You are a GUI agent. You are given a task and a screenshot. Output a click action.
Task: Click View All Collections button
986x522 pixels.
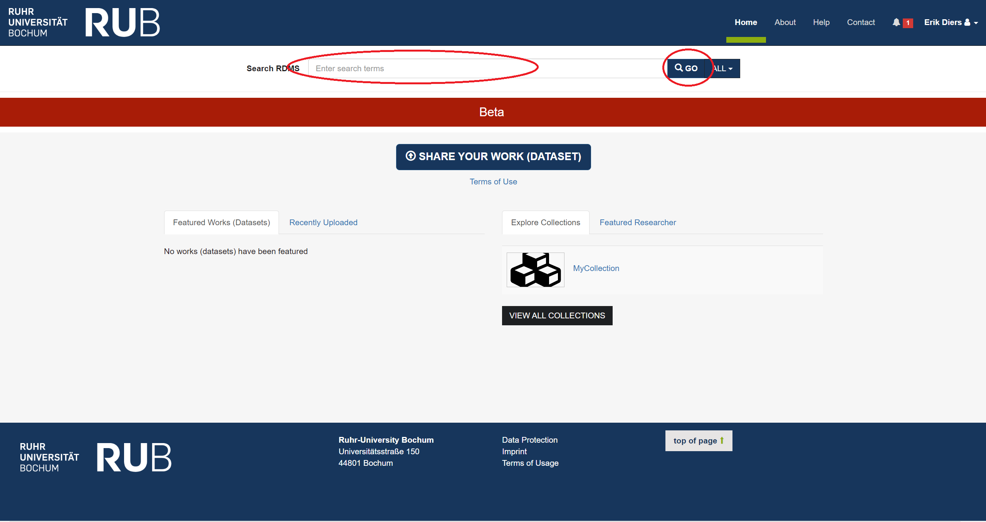click(x=557, y=316)
